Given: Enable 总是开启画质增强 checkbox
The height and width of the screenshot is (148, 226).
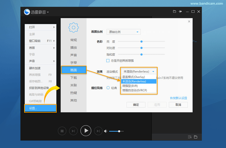Looking at the screenshot, I should click(108, 61).
